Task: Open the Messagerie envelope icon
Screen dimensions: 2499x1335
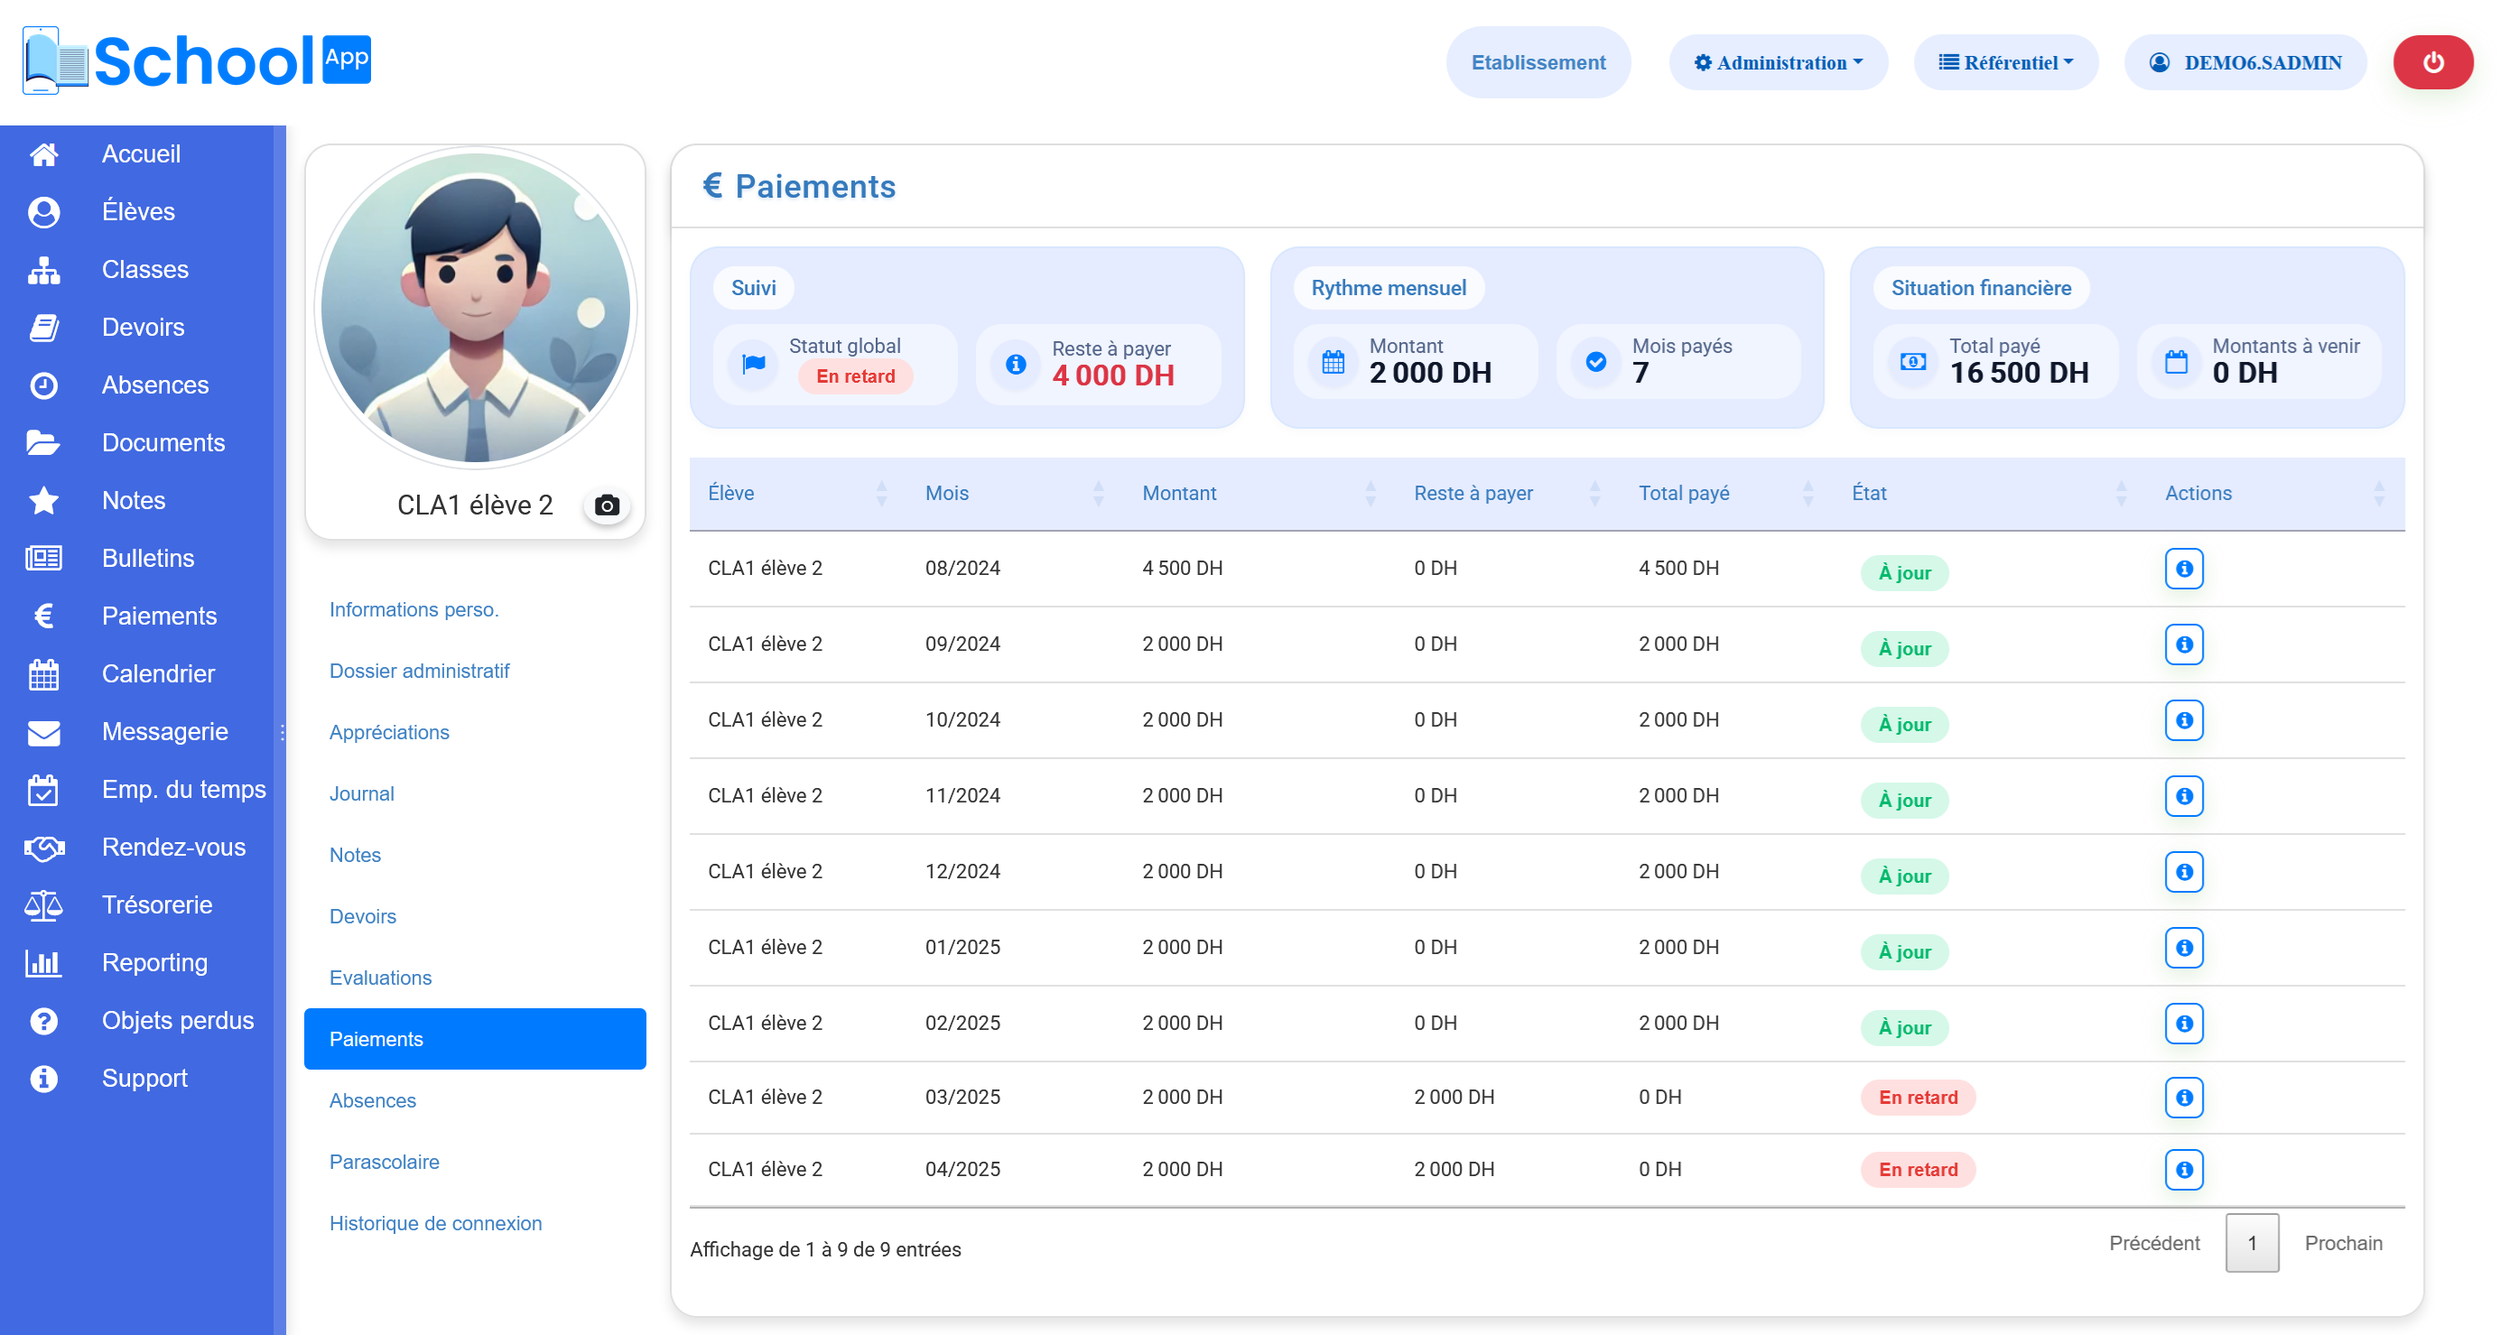Action: (x=43, y=731)
